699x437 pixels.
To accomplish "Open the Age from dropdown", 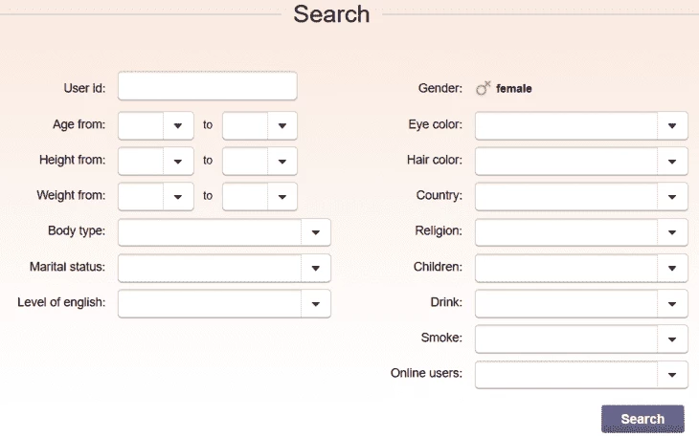I will [x=155, y=125].
